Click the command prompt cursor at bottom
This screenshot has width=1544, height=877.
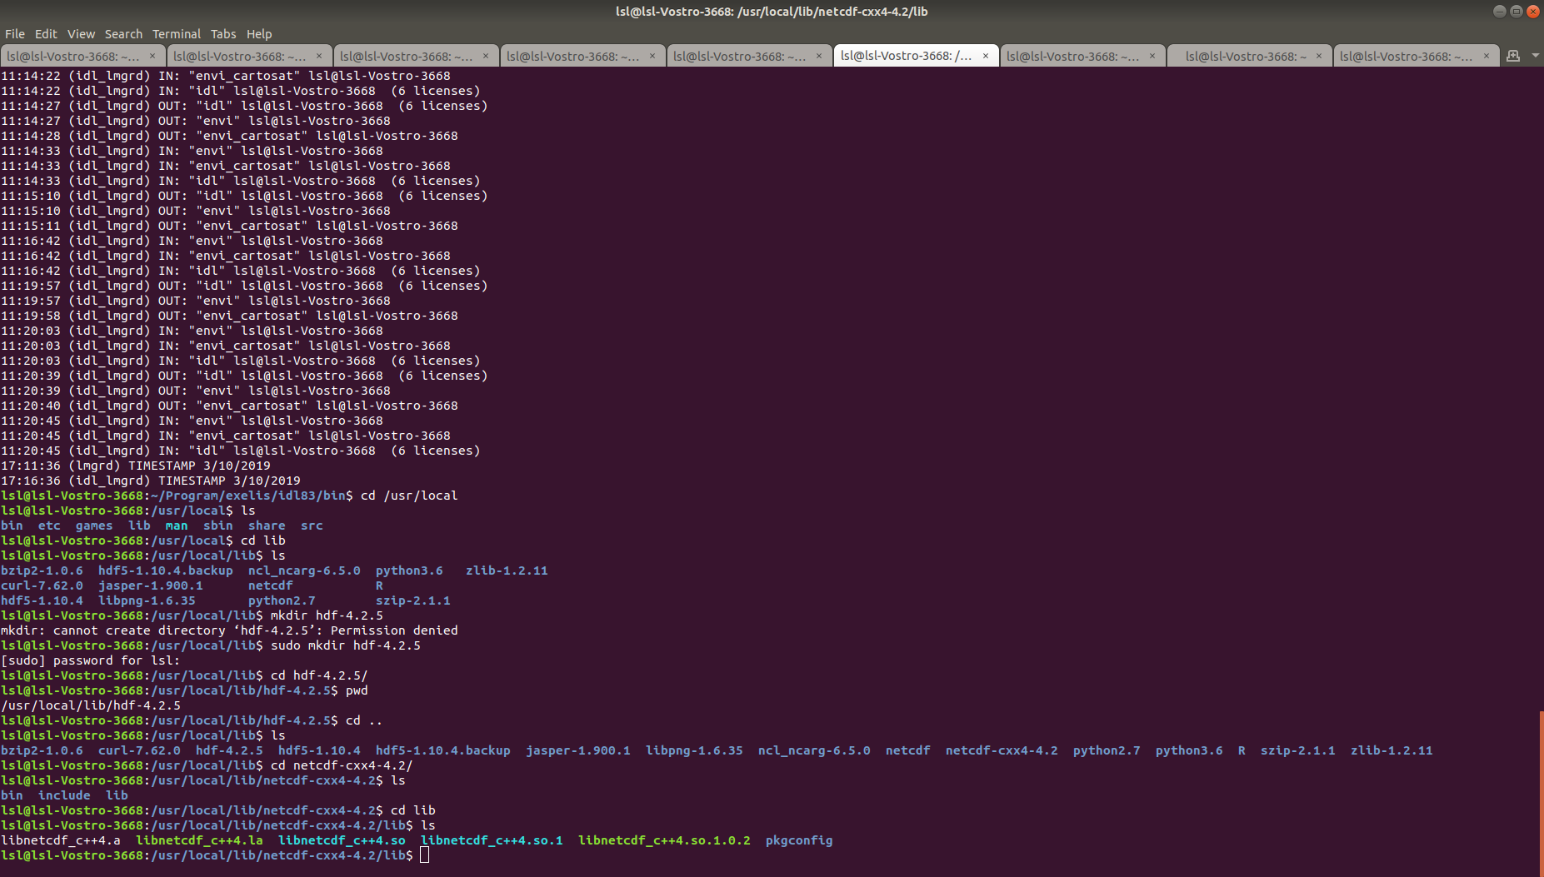point(424,855)
